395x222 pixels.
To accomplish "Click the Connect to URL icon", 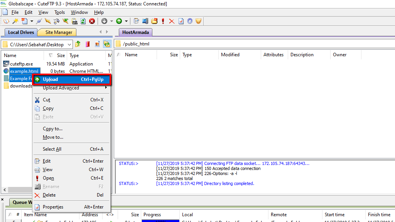I will tap(74, 21).
